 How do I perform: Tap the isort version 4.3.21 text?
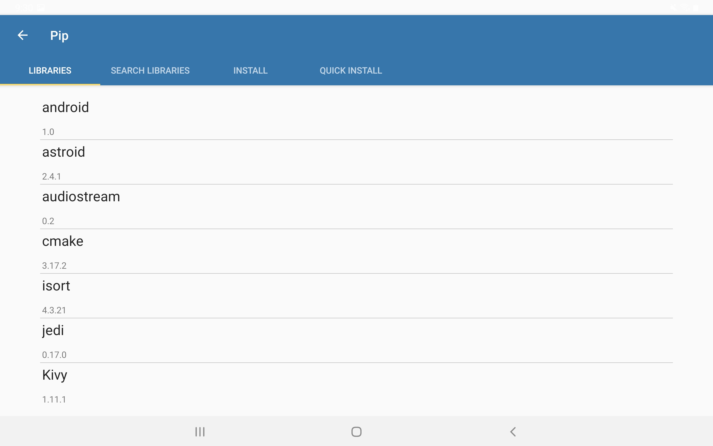point(54,310)
